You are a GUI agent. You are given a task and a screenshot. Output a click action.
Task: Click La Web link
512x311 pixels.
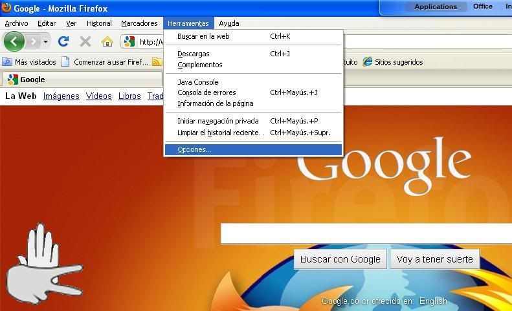click(21, 96)
